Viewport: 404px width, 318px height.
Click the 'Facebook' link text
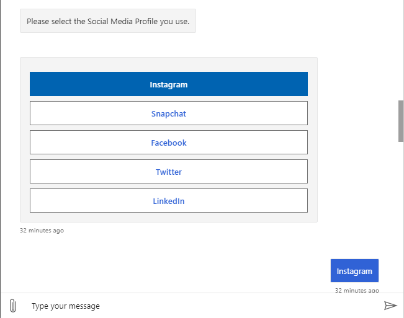[x=168, y=143]
